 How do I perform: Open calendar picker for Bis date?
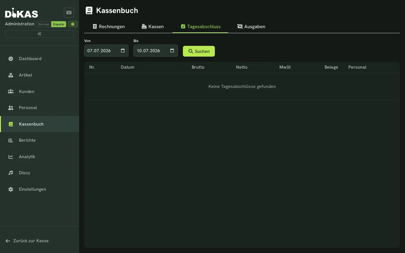pyautogui.click(x=172, y=51)
